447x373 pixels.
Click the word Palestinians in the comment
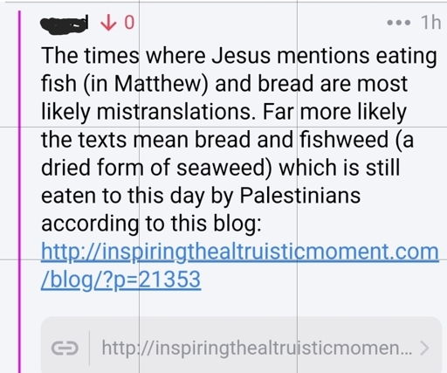300,196
